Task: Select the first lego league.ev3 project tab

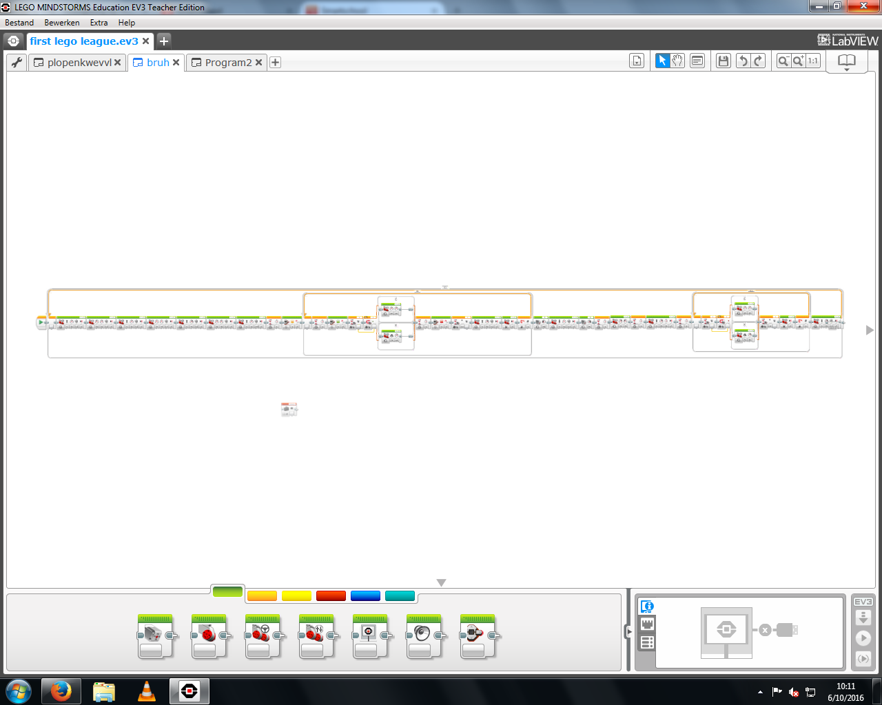Action: click(x=84, y=41)
